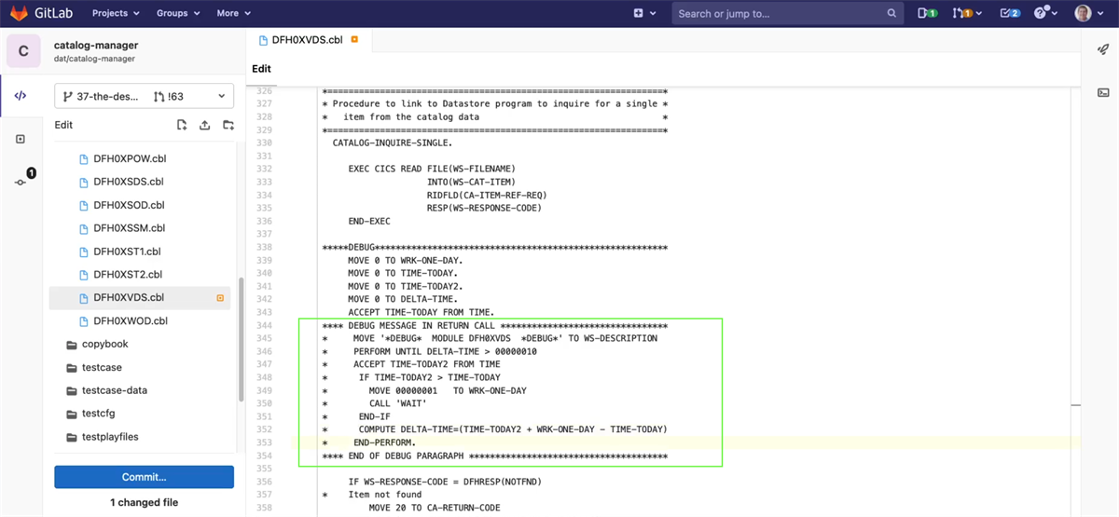Click the Commit... button
The width and height of the screenshot is (1119, 517).
144,477
